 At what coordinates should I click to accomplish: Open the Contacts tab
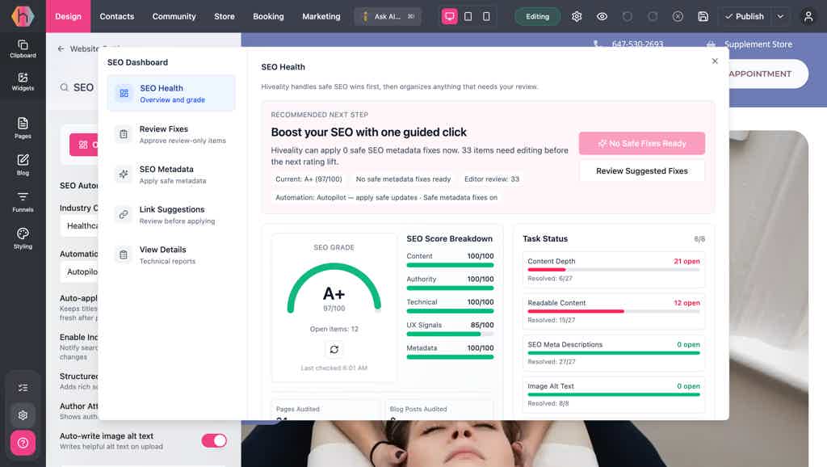[116, 16]
